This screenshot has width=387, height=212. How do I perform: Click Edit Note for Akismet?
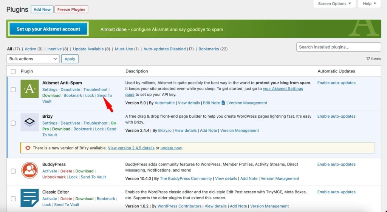click(x=212, y=103)
